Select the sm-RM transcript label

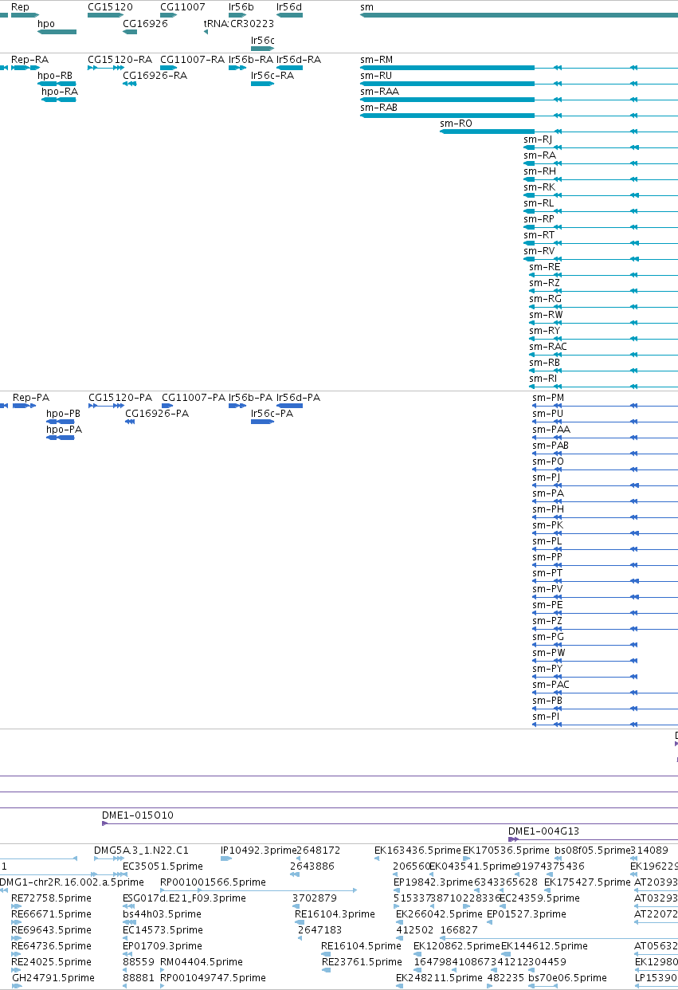coord(376,59)
